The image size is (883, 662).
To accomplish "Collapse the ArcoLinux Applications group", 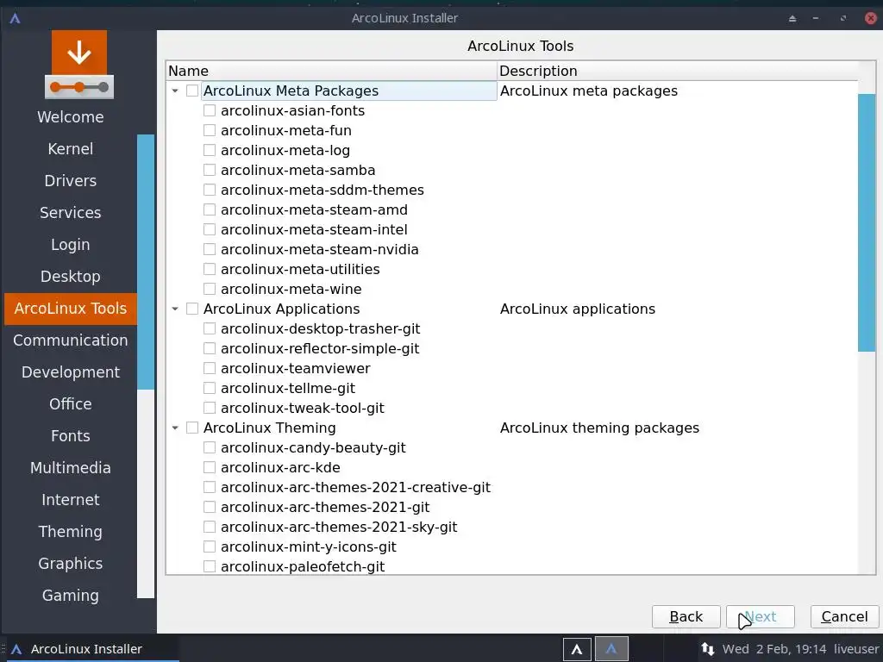I will pyautogui.click(x=175, y=309).
